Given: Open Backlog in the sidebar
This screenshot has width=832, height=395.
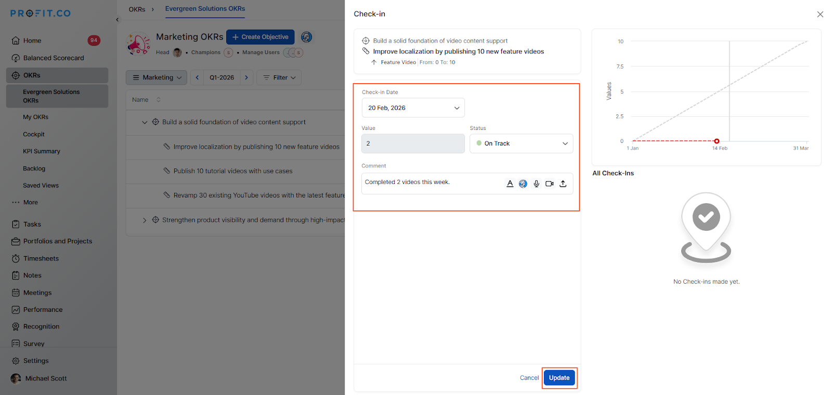Looking at the screenshot, I should click(34, 168).
